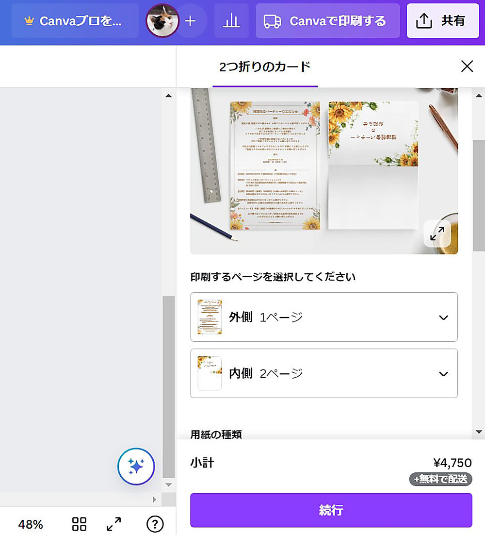Screen dimensions: 485x535
Task: Click the 内側 page thumbnail
Action: tap(210, 373)
